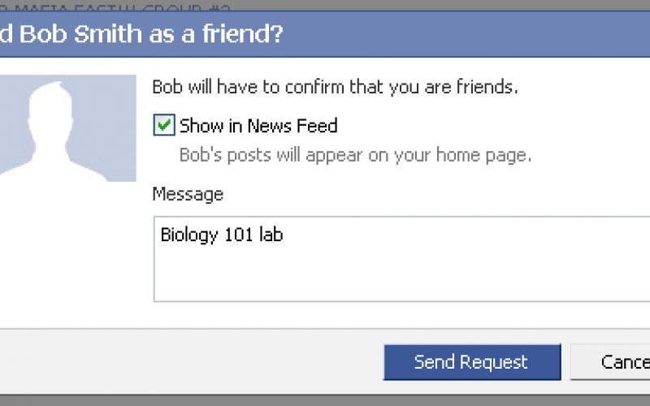Image resolution: width=650 pixels, height=406 pixels.
Task: Click the 'Message' field label
Action: [x=188, y=195]
